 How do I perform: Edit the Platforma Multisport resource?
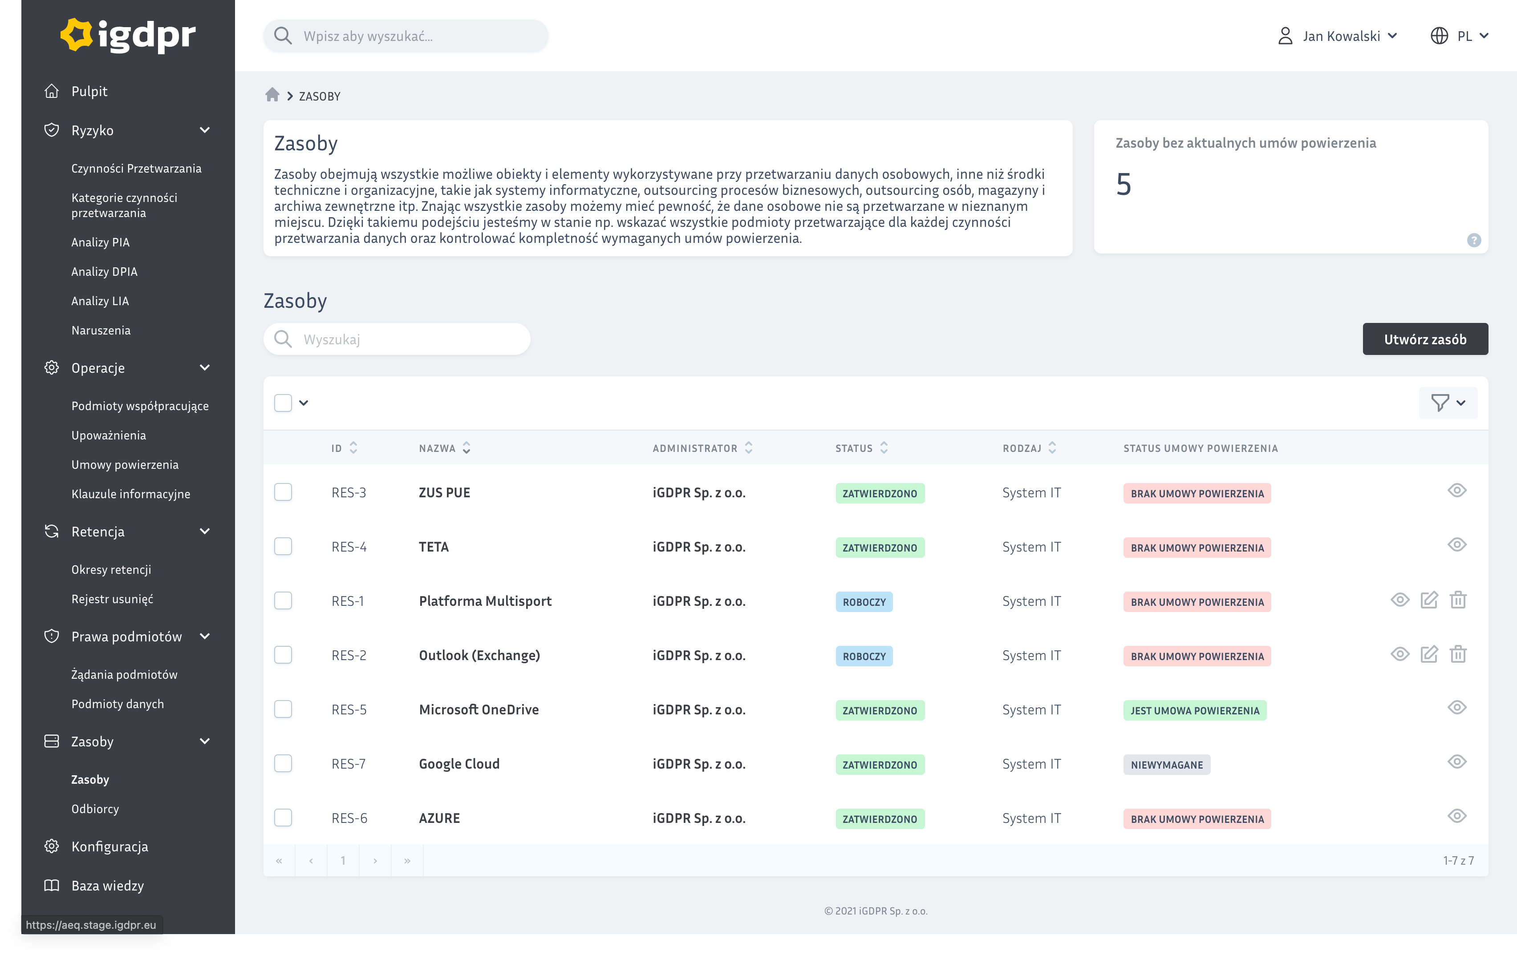(1429, 600)
